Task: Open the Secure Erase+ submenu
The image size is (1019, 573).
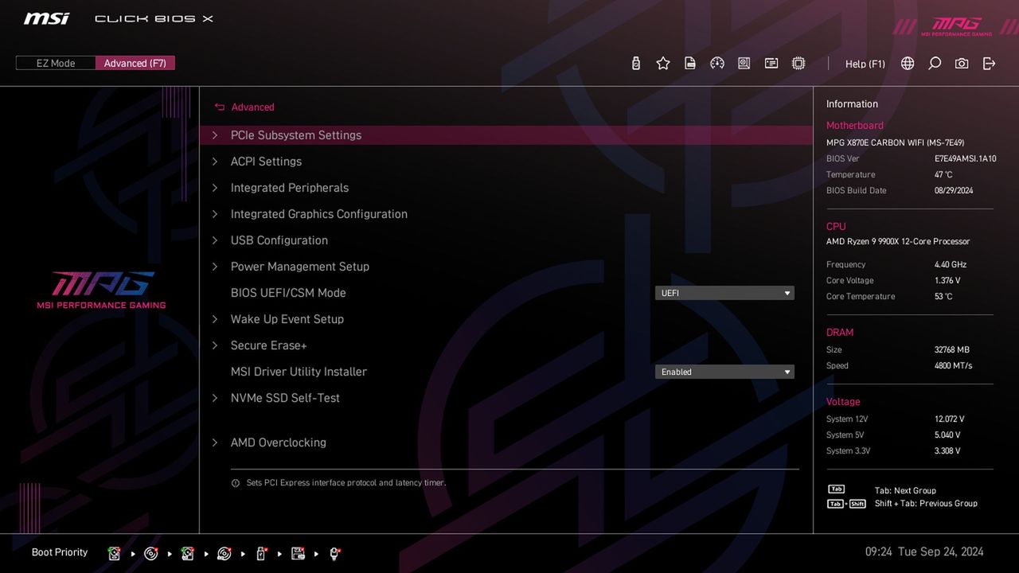Action: coord(506,345)
